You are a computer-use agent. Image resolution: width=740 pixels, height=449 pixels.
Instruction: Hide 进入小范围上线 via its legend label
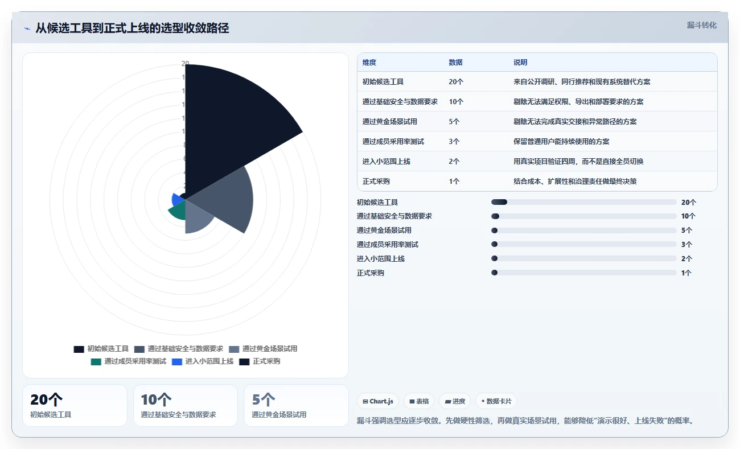(209, 361)
